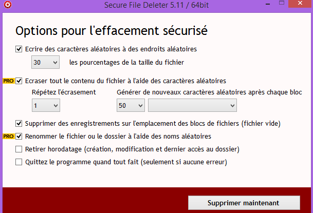Expand the empty wide dropdown beside 50
Screen dimensions: 313x213
point(192,105)
